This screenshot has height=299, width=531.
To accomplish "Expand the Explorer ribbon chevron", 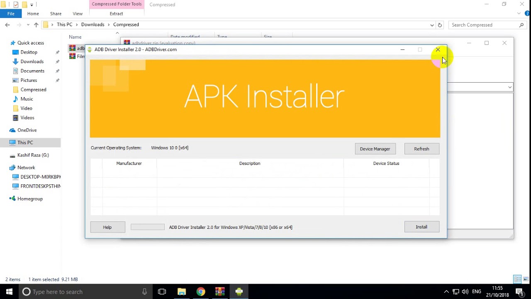I will click(x=519, y=14).
